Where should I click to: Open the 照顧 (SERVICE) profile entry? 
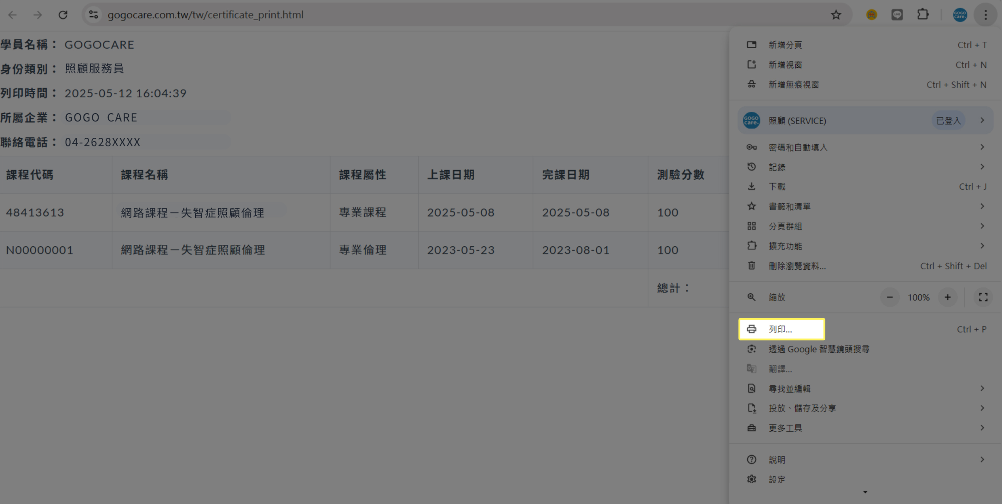click(865, 120)
